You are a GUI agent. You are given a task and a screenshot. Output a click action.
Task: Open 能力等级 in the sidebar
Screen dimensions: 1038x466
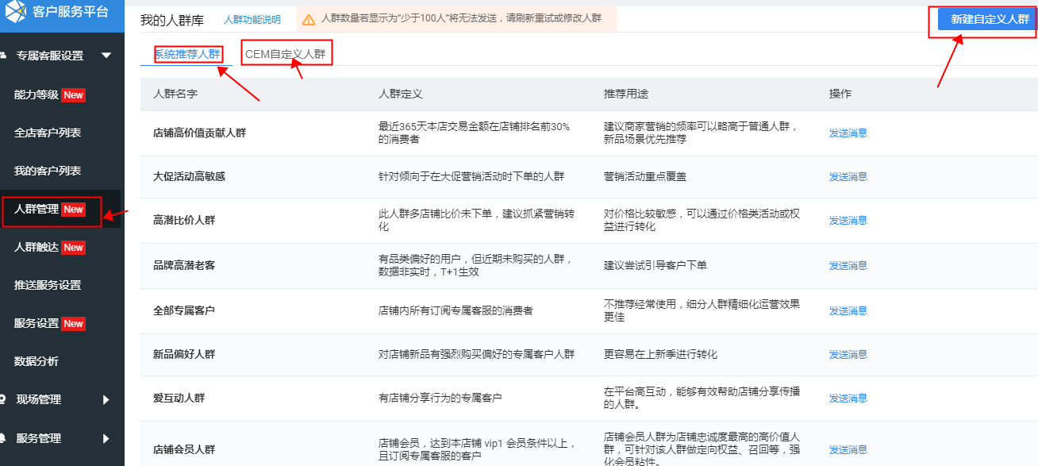click(37, 95)
